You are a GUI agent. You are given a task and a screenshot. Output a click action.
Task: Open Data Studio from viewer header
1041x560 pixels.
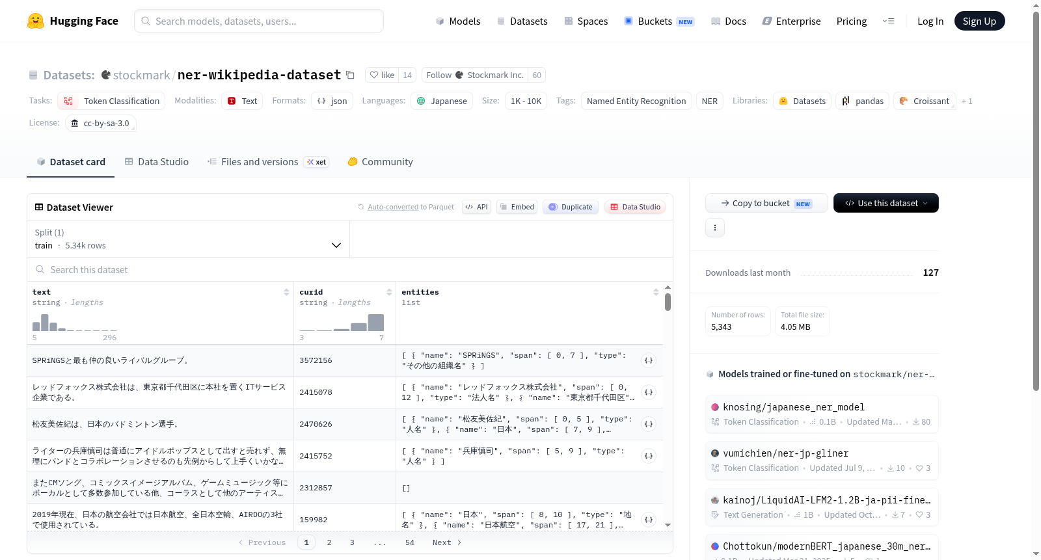[x=635, y=207]
